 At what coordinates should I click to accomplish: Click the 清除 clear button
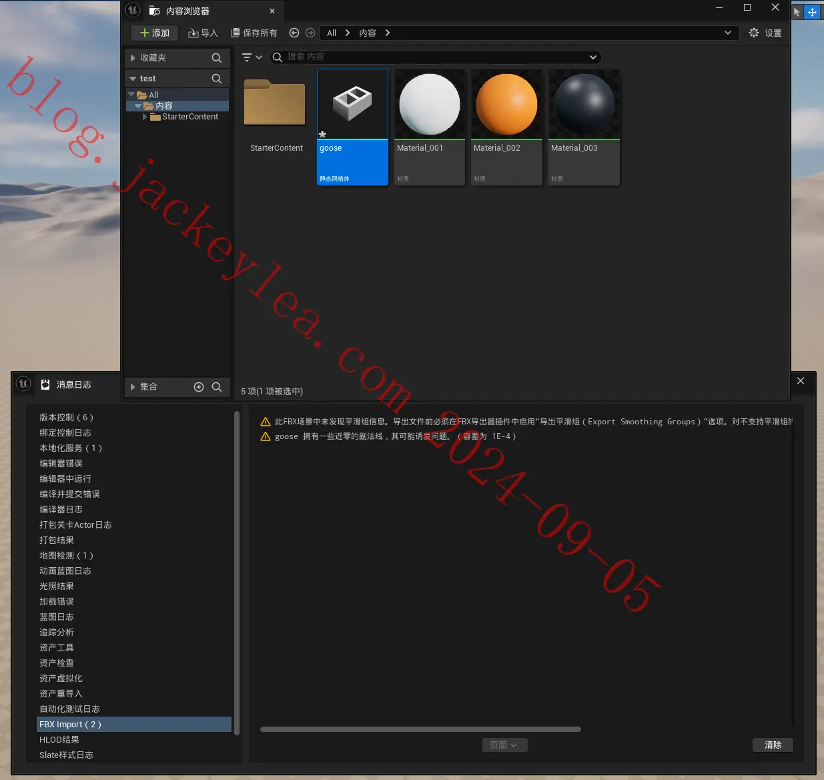(x=773, y=745)
